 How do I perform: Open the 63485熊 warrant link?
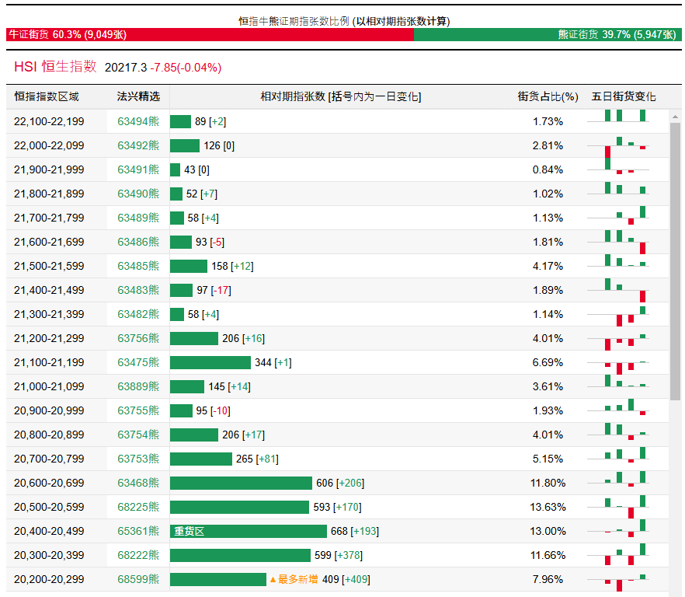(x=138, y=266)
